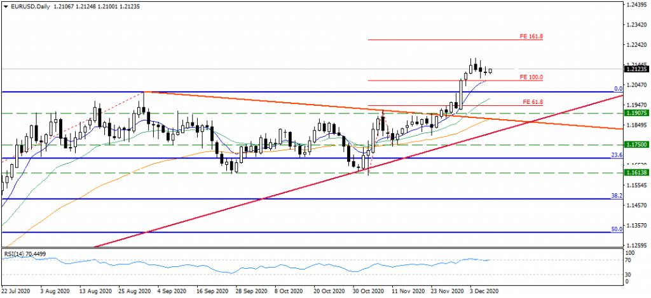651x298 pixels.
Task: Click the 30 Oct 2020 date marker
Action: click(x=367, y=292)
